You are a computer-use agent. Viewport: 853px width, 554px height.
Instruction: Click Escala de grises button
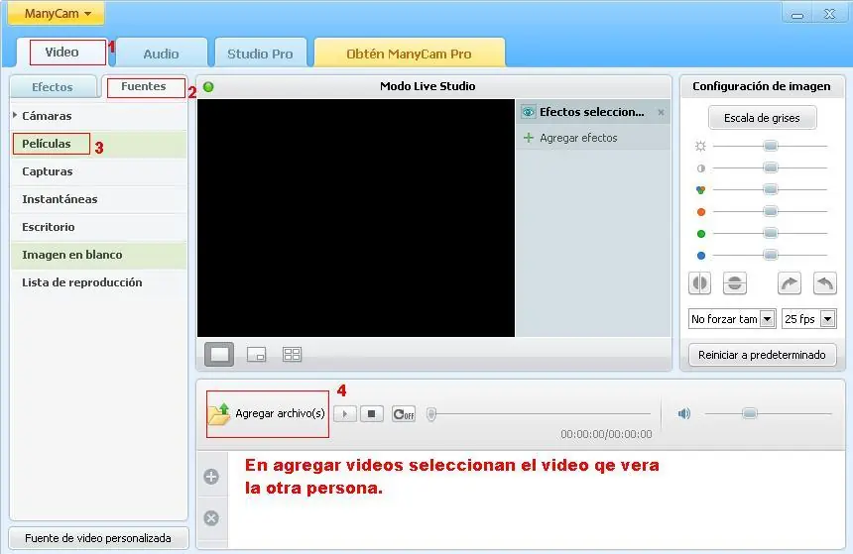click(762, 118)
